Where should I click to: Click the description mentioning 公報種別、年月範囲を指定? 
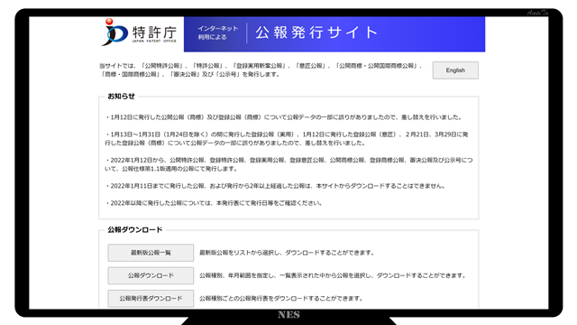click(333, 275)
